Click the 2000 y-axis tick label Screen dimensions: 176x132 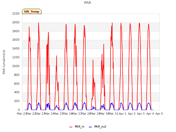click(x=16, y=23)
